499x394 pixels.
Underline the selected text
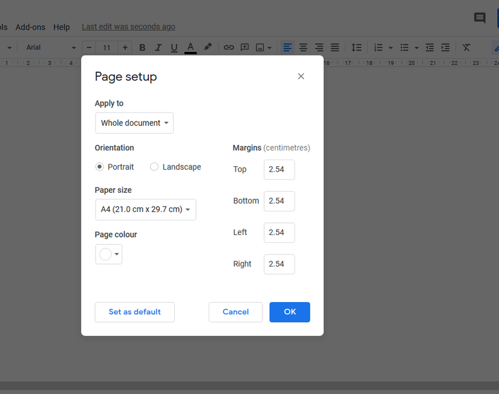pos(174,47)
